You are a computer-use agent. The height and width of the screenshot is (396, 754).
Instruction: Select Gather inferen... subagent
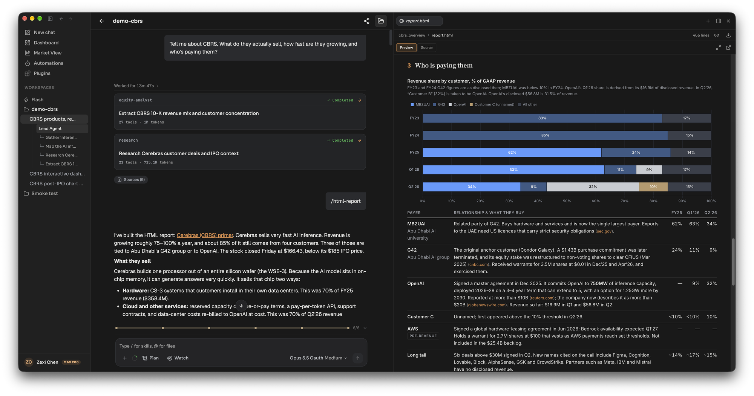point(61,138)
